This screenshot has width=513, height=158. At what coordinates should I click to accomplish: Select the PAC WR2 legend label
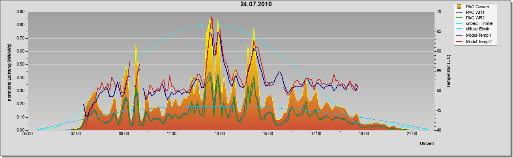475,18
